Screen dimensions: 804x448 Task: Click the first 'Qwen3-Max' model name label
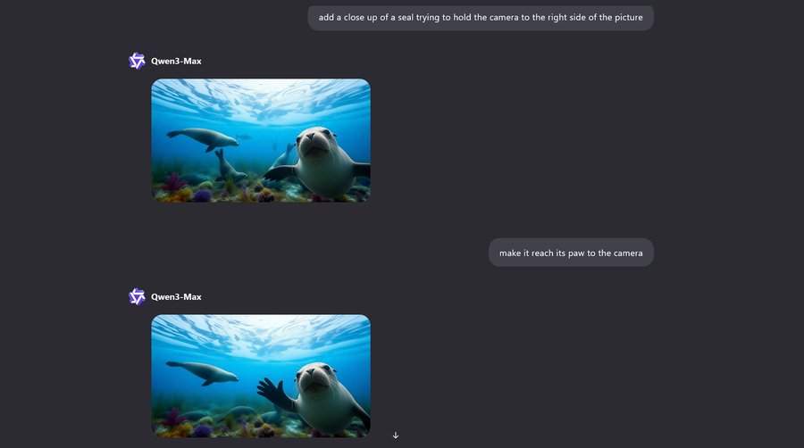pos(176,61)
